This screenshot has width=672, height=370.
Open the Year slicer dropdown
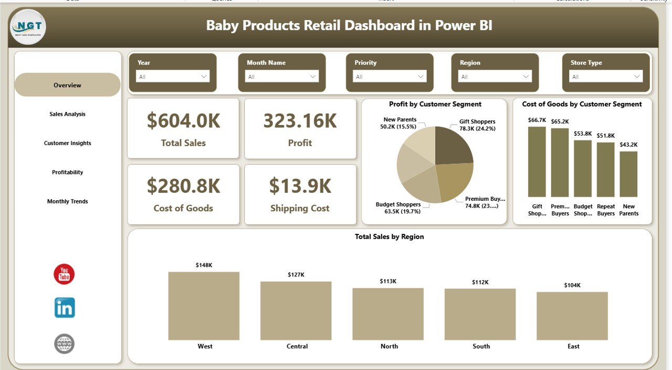pyautogui.click(x=204, y=76)
